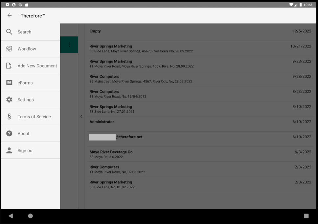Click the 6/10/2022 date on Administrator row
Viewport: 318px width, 224px height.
[302, 122]
